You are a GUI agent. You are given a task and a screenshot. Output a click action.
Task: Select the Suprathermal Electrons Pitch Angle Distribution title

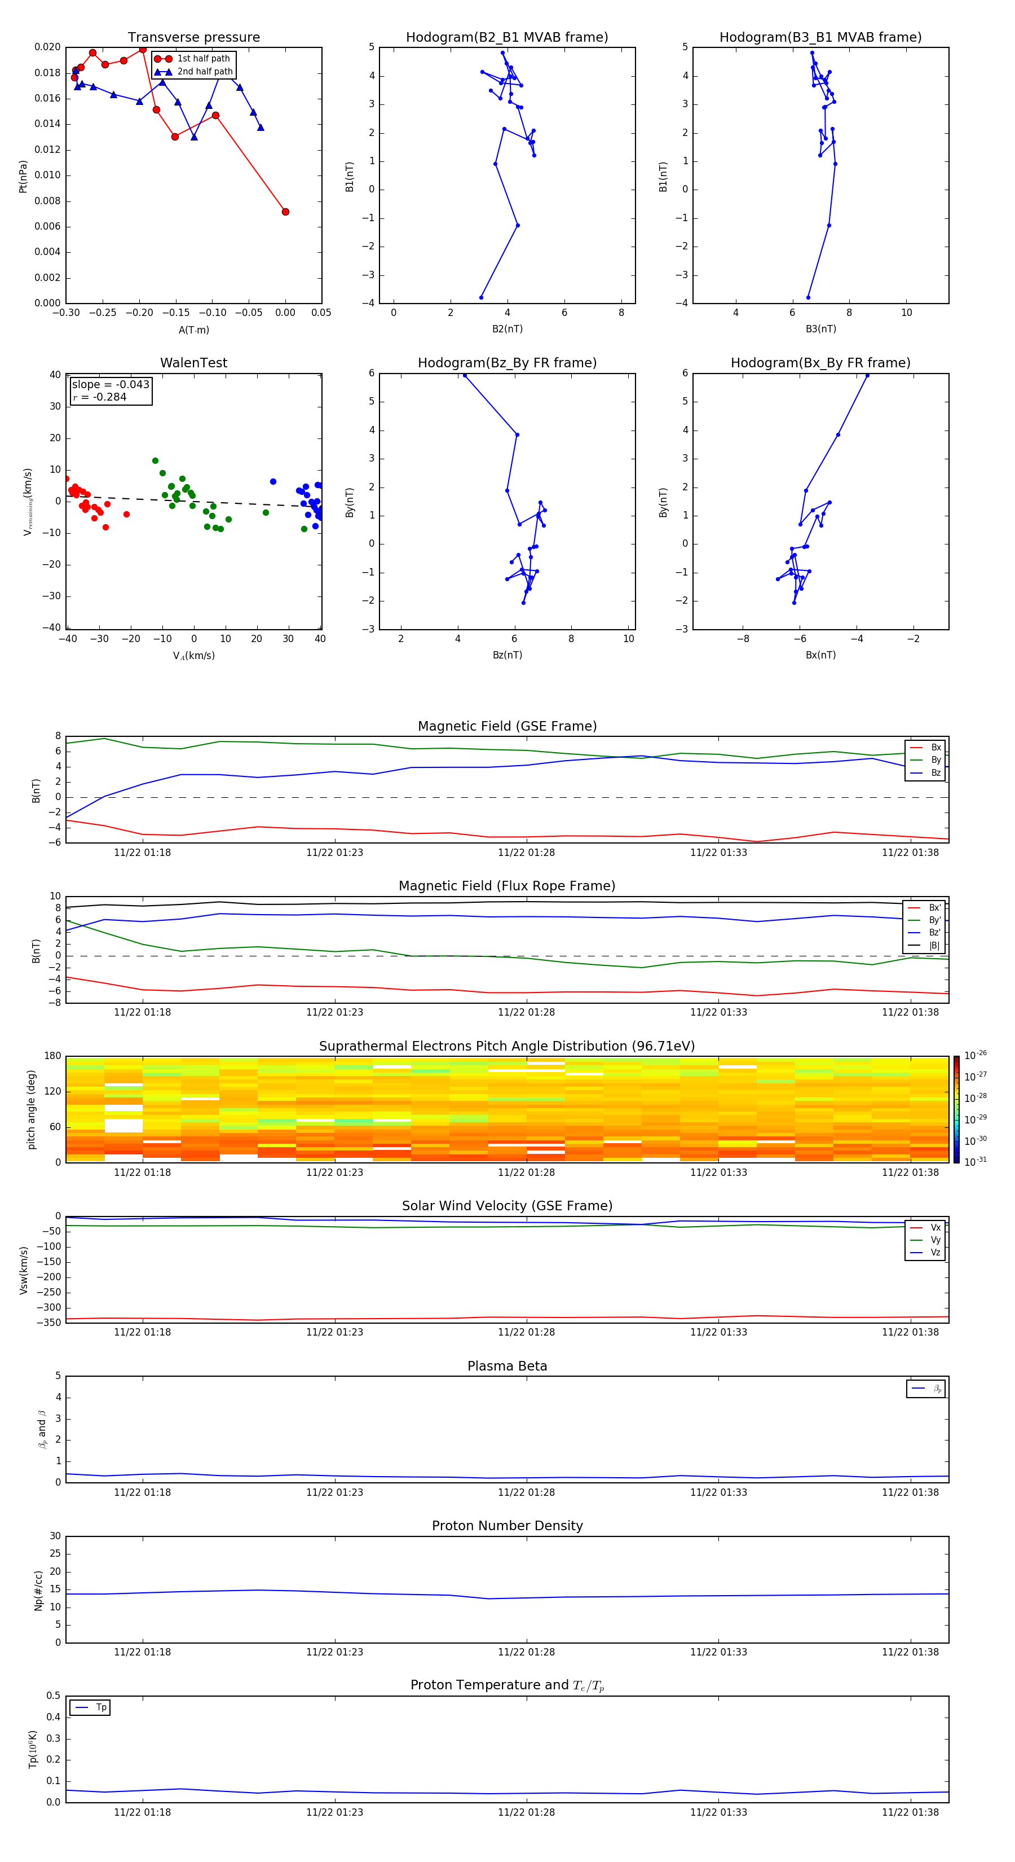pos(507,1047)
